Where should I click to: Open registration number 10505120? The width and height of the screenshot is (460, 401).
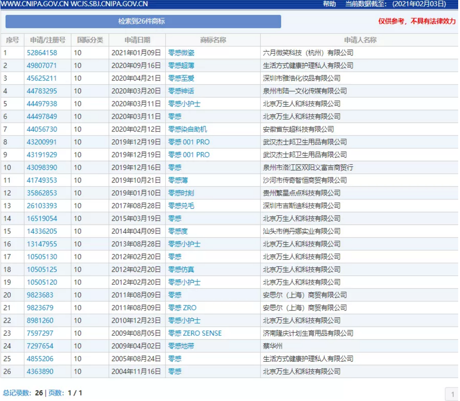click(42, 283)
